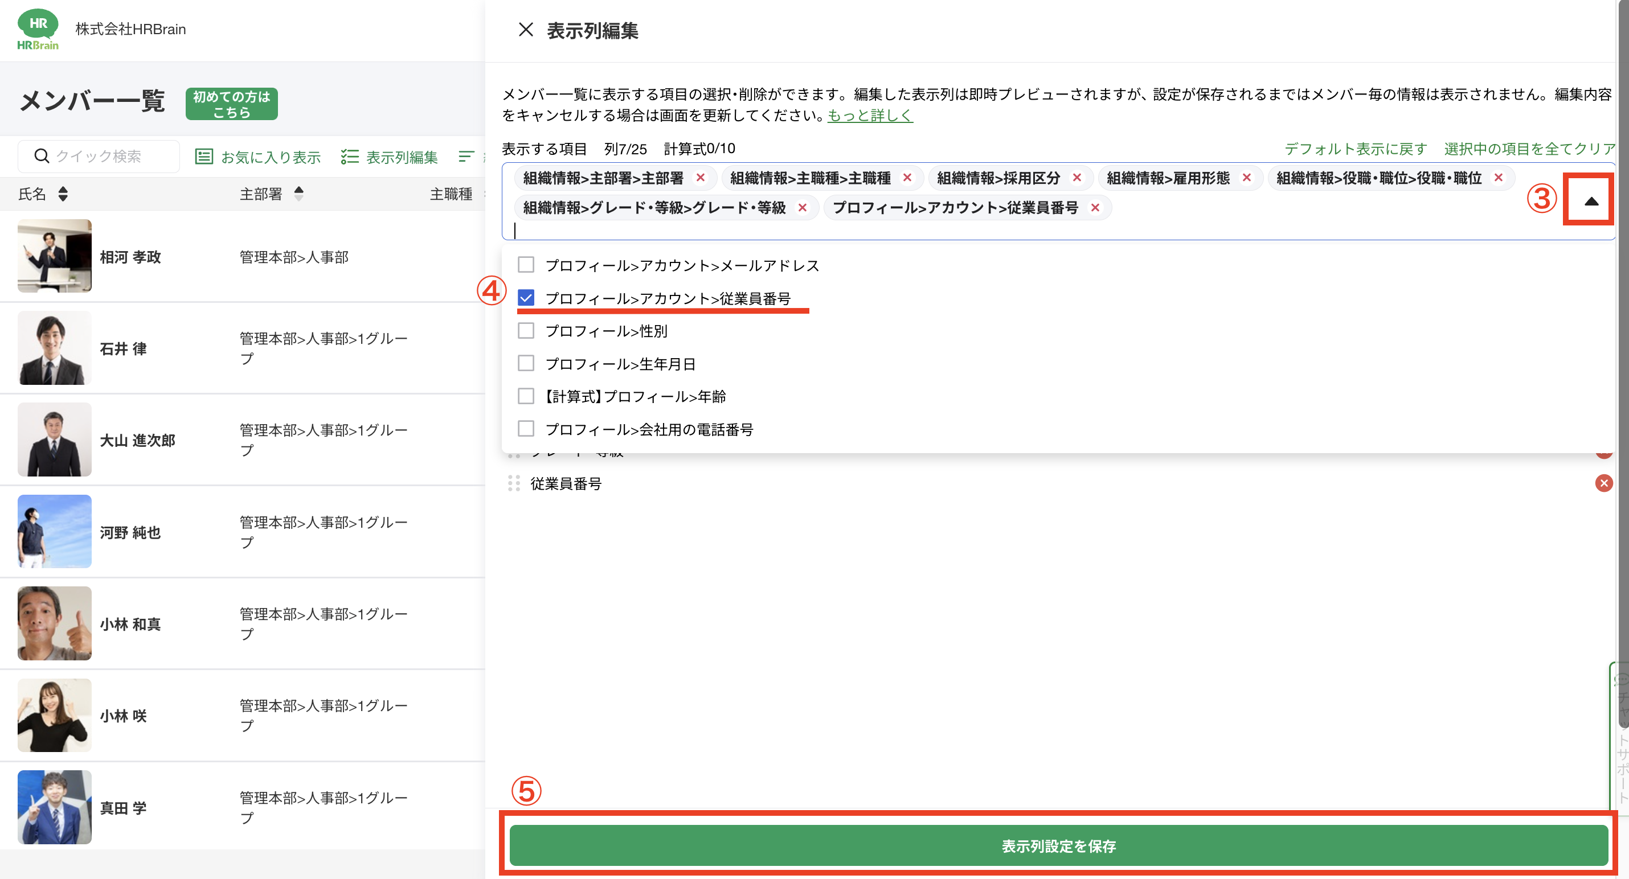The image size is (1629, 879).
Task: Remove the 組織情報>採用区分 chip
Action: (1077, 178)
